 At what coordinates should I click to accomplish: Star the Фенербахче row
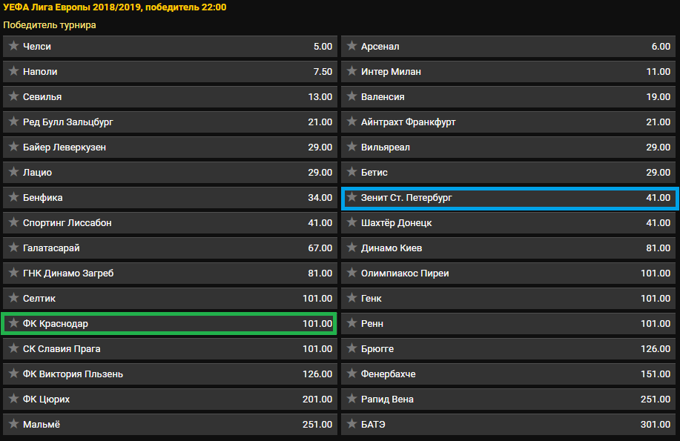(x=351, y=373)
